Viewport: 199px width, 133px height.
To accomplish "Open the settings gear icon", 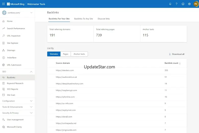I will pos(189,4).
